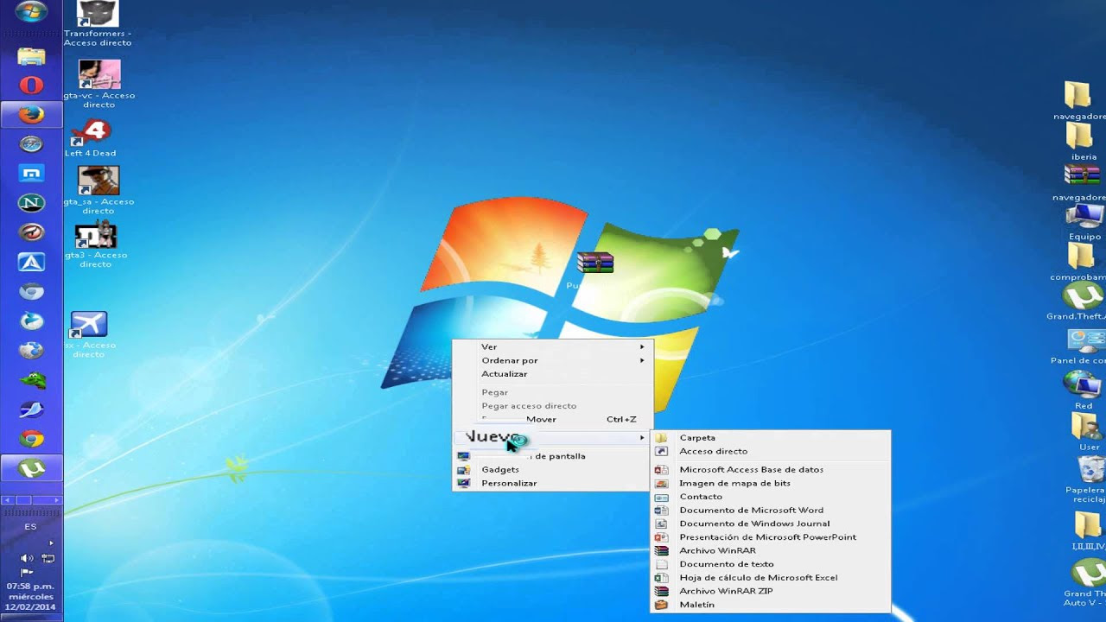Choose Hoja de cálculo de Microsoft Excel
Viewport: 1106px width, 622px height.
(x=771, y=578)
